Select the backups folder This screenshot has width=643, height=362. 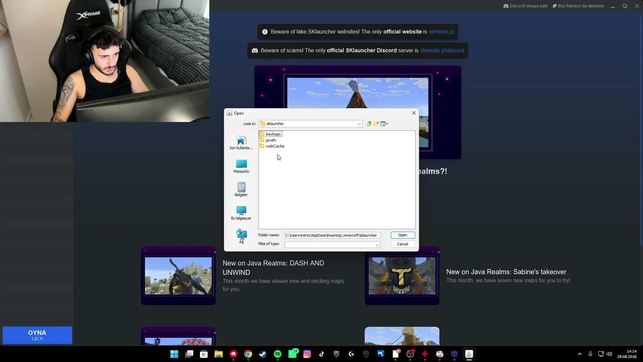[x=270, y=134]
